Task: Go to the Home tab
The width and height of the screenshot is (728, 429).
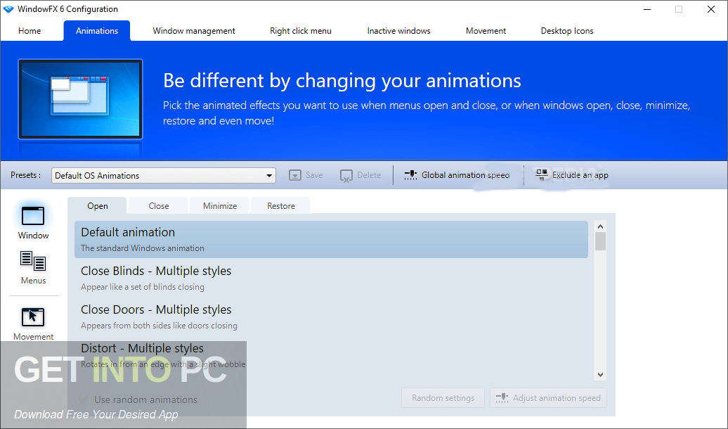Action: [x=30, y=31]
